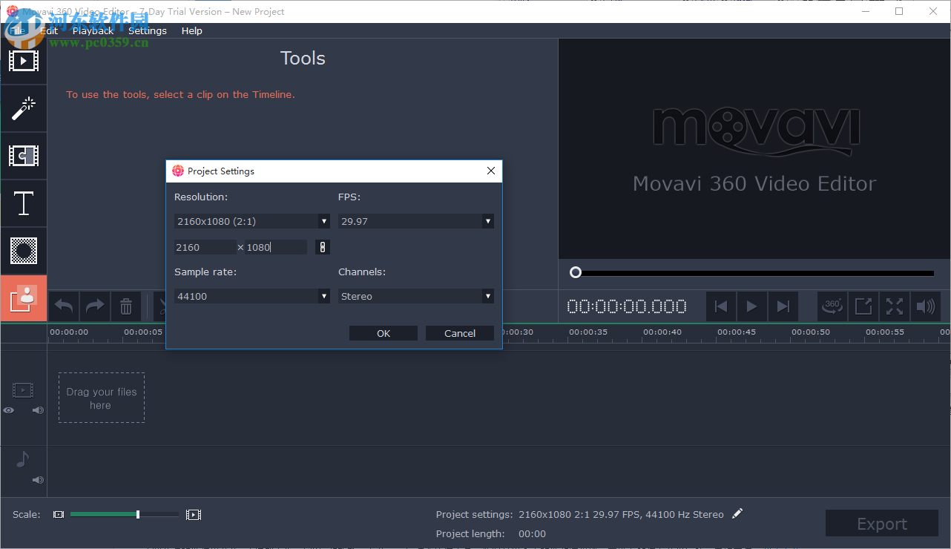Open the Resolution dropdown
Viewport: 951px width, 549px height.
tap(323, 220)
